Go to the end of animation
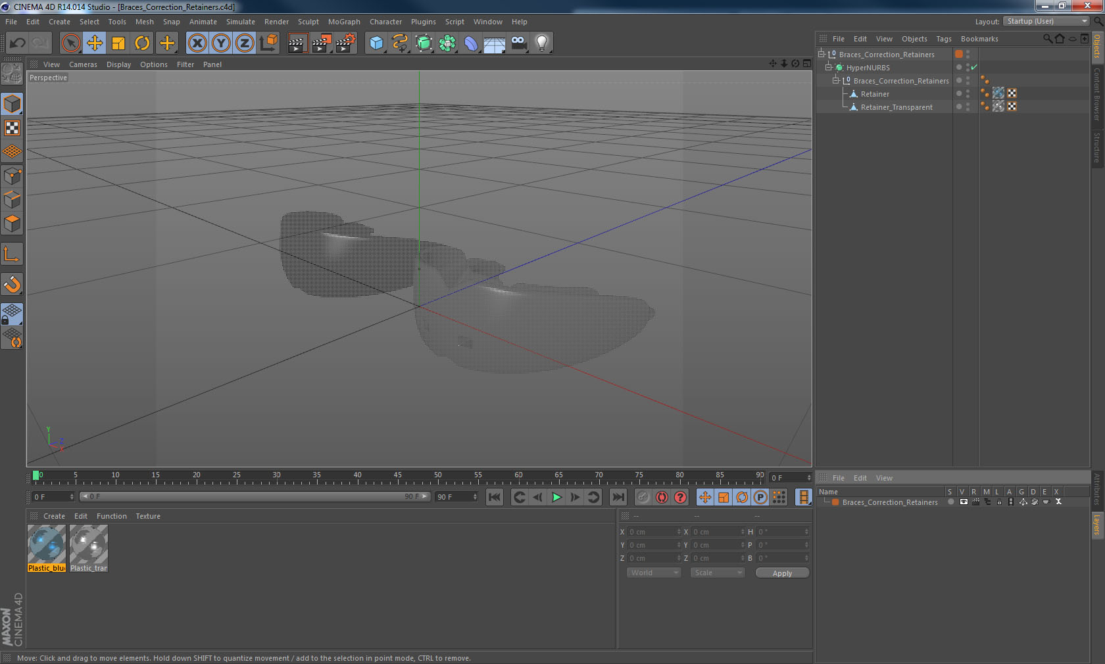Viewport: 1105px width, 664px height. coord(618,497)
